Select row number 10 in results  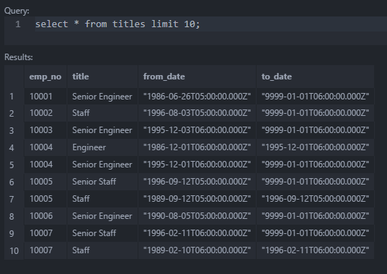click(14, 250)
